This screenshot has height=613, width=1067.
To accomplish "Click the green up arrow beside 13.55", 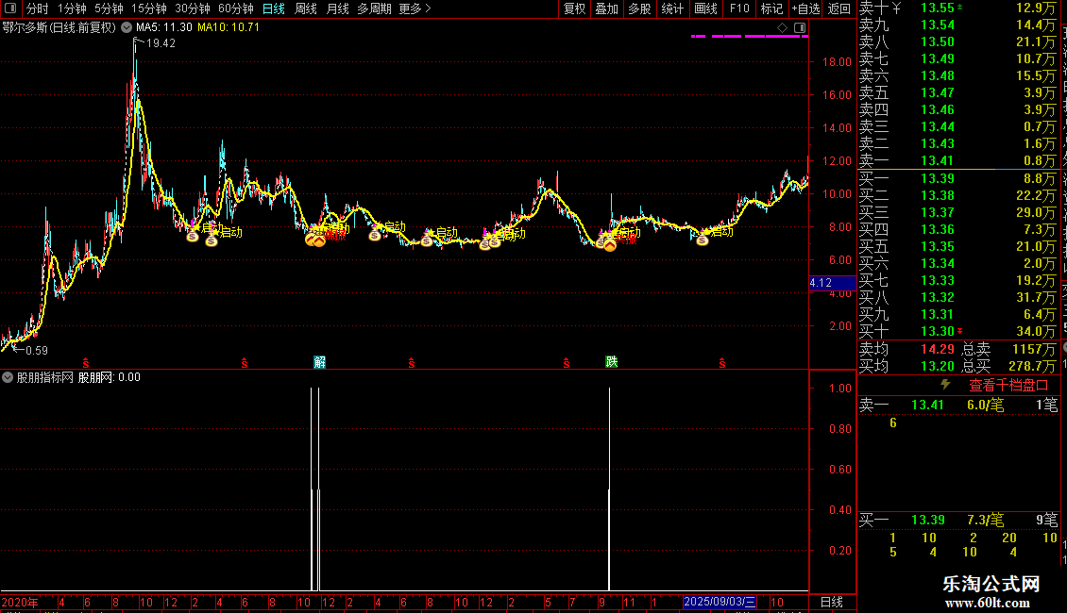I will [x=959, y=7].
